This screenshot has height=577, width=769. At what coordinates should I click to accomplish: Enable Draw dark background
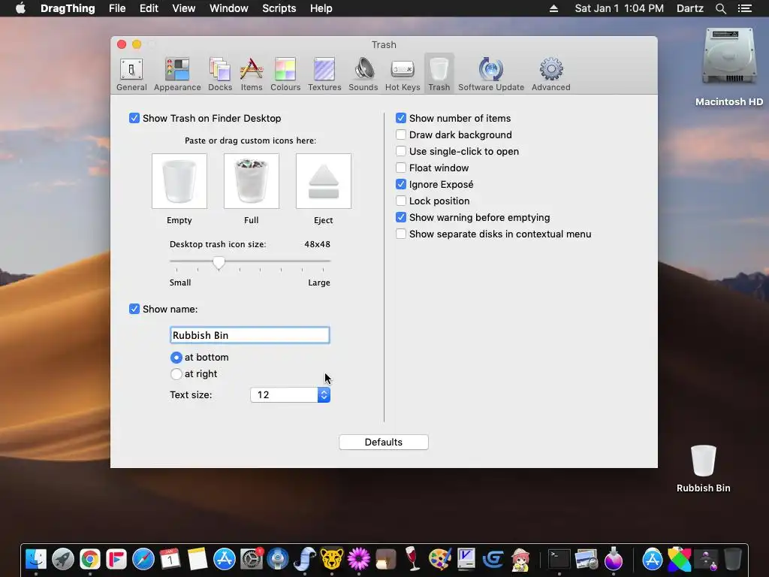[x=401, y=135]
